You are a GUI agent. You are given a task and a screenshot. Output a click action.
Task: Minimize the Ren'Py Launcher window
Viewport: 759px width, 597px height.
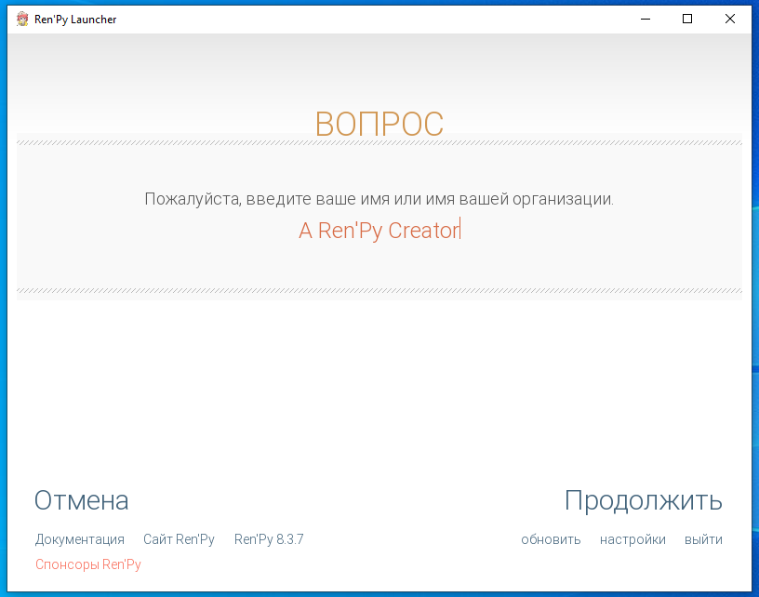(x=646, y=19)
